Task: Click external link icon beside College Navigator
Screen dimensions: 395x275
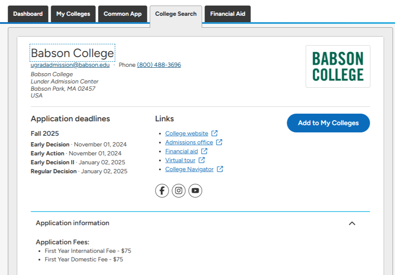Action: (220, 169)
